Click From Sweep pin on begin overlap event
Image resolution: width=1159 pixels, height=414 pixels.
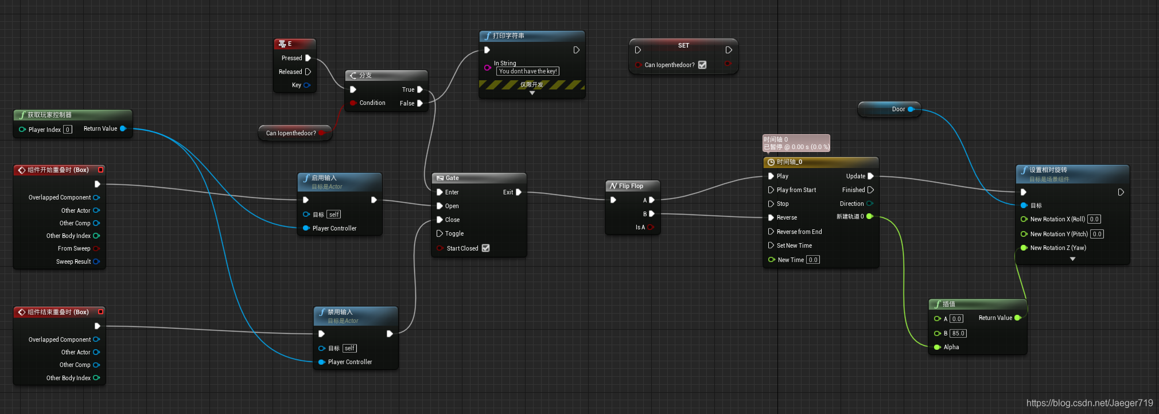click(x=96, y=248)
